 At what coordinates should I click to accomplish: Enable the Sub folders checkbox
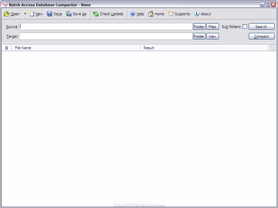click(x=245, y=27)
